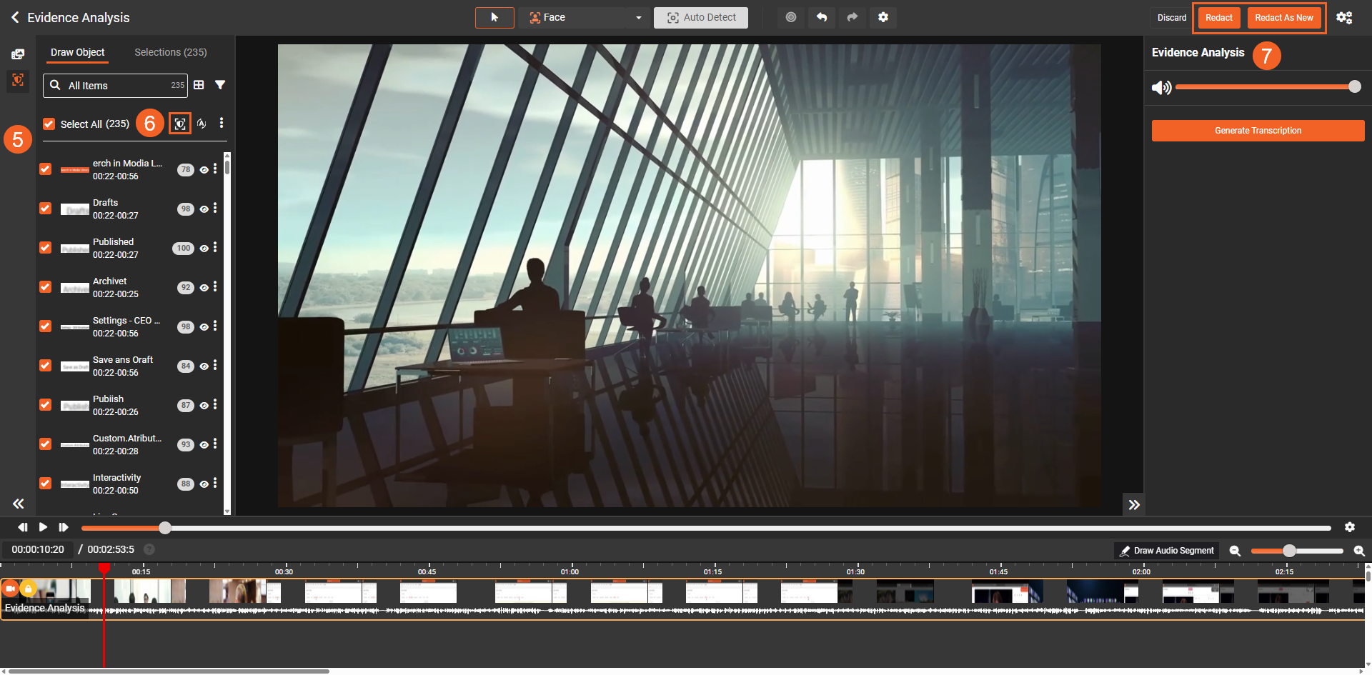Hide the Published item using its eye icon

click(204, 249)
